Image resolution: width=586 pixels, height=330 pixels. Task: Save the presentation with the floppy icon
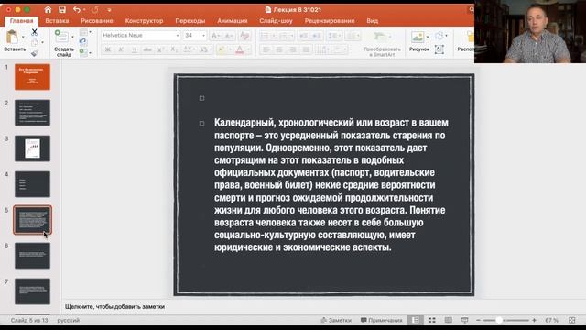point(62,10)
